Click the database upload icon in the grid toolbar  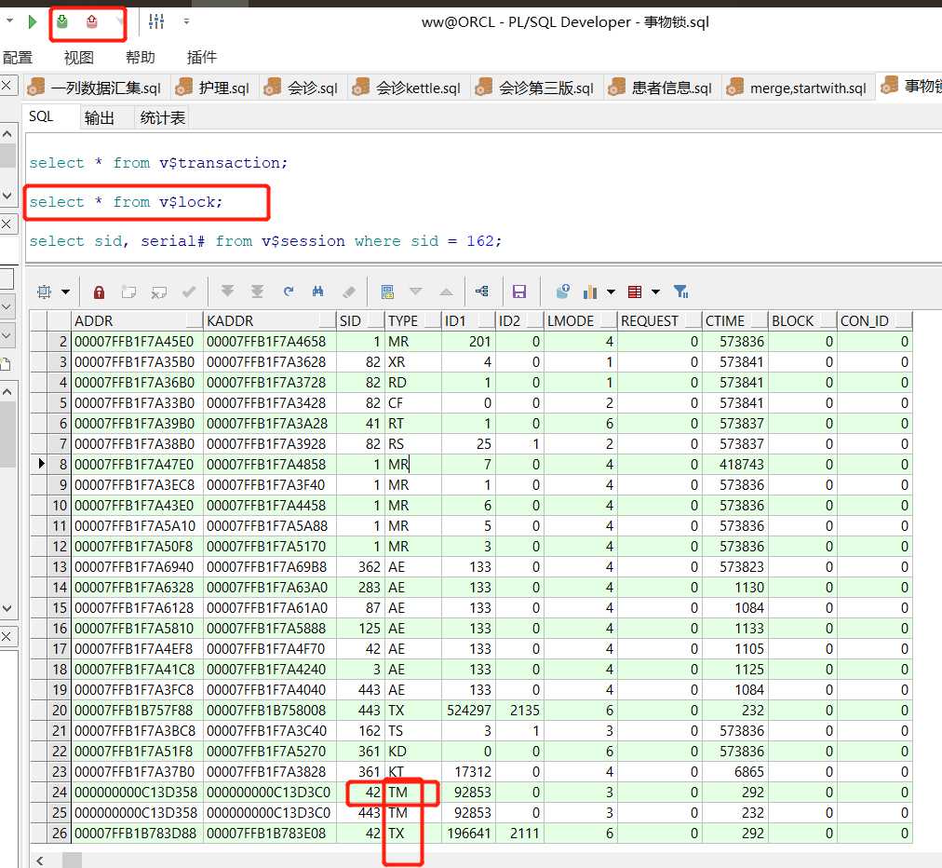coord(563,292)
